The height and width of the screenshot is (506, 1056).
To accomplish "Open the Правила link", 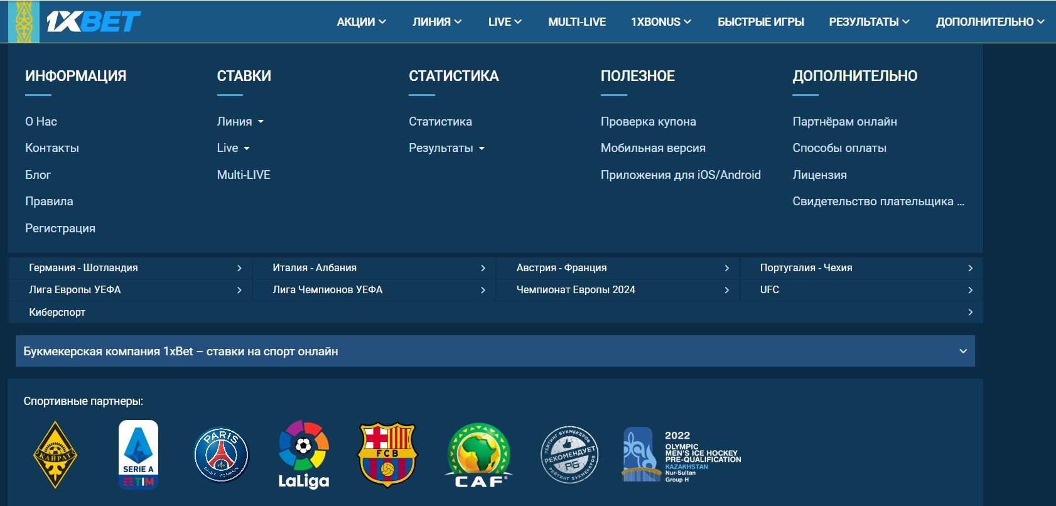I will click(x=49, y=202).
